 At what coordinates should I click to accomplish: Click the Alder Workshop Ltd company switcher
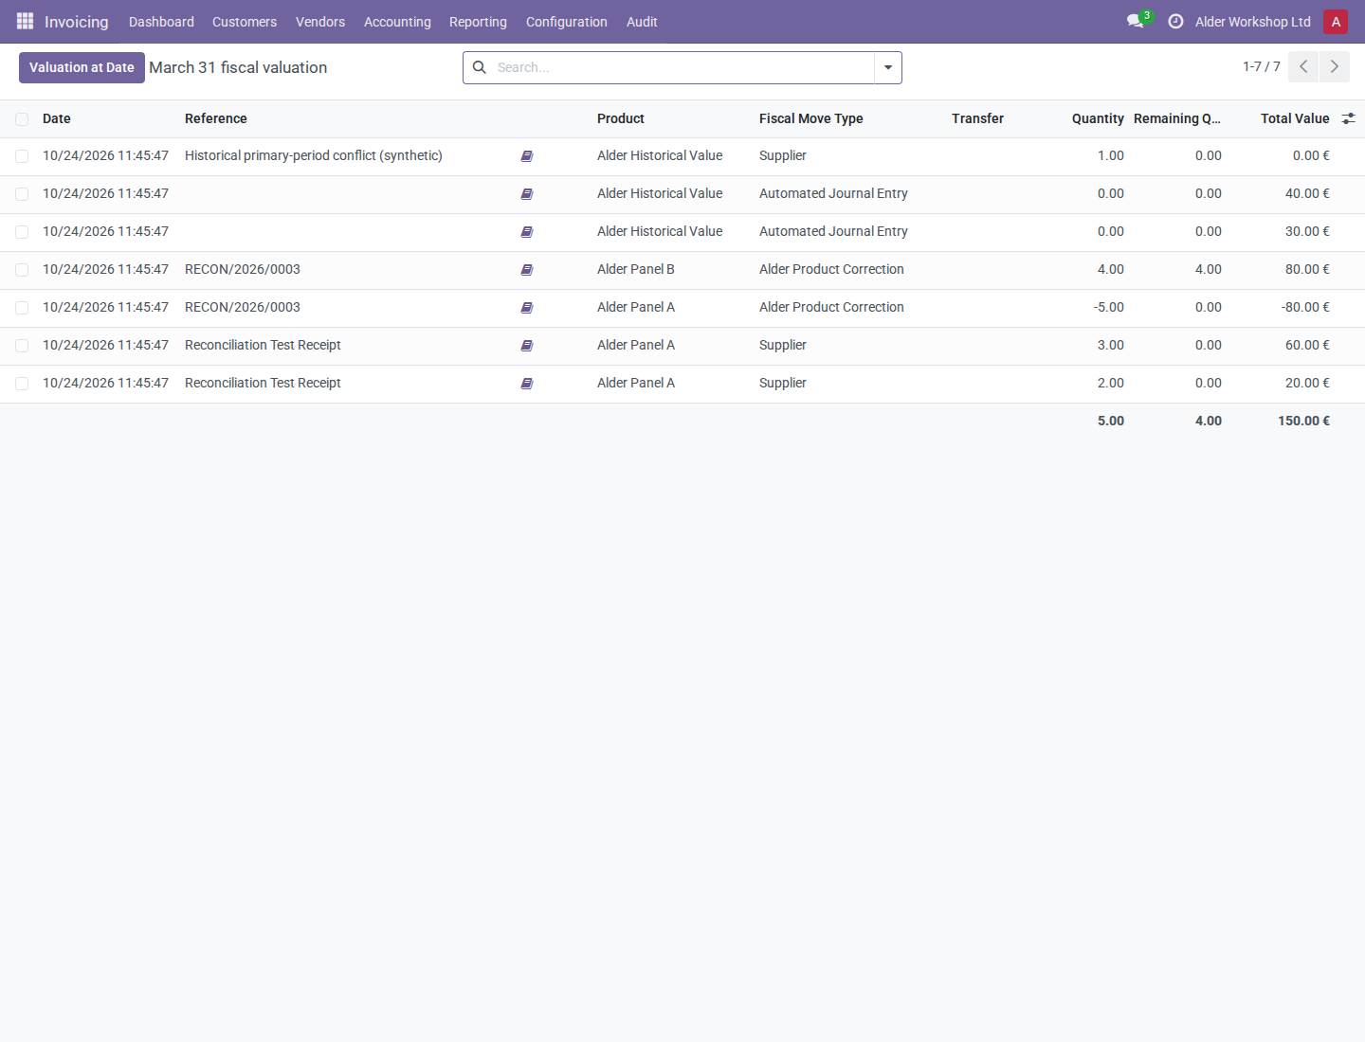tap(1253, 22)
